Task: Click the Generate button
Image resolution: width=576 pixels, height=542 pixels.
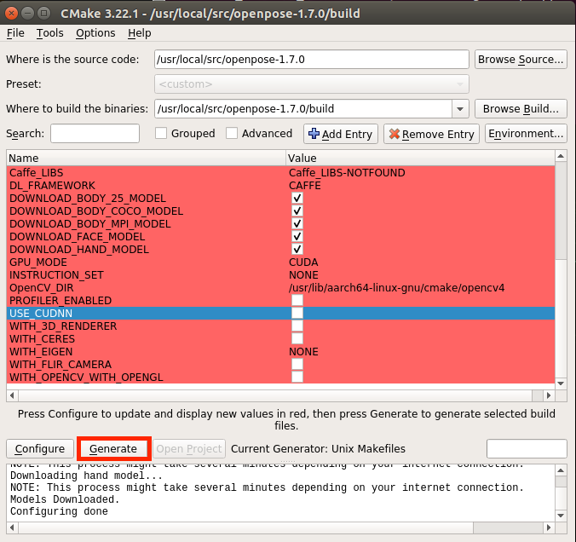Action: [113, 448]
